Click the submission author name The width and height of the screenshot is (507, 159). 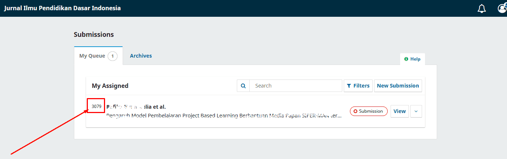click(136, 107)
